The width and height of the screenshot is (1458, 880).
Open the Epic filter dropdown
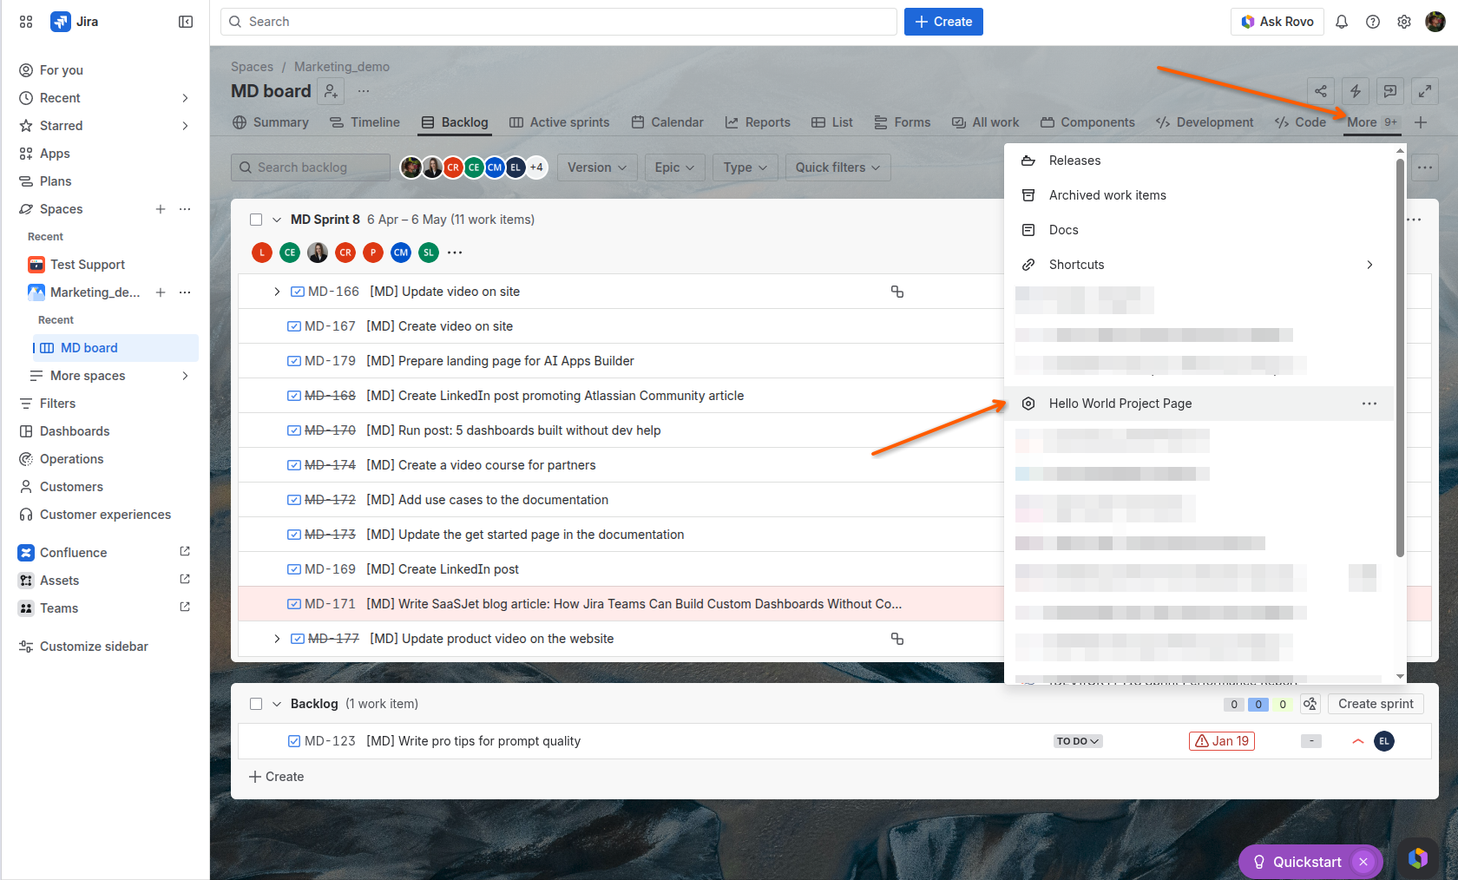tap(674, 167)
